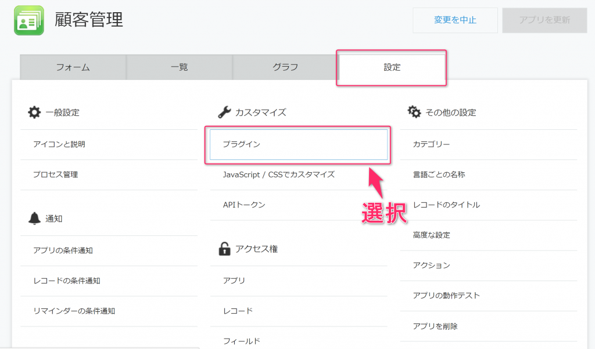
Task: Open レコードの条件通知 settings
Action: pyautogui.click(x=109, y=281)
